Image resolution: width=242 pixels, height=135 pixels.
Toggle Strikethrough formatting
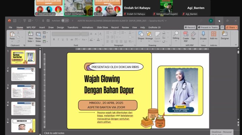coord(72,39)
